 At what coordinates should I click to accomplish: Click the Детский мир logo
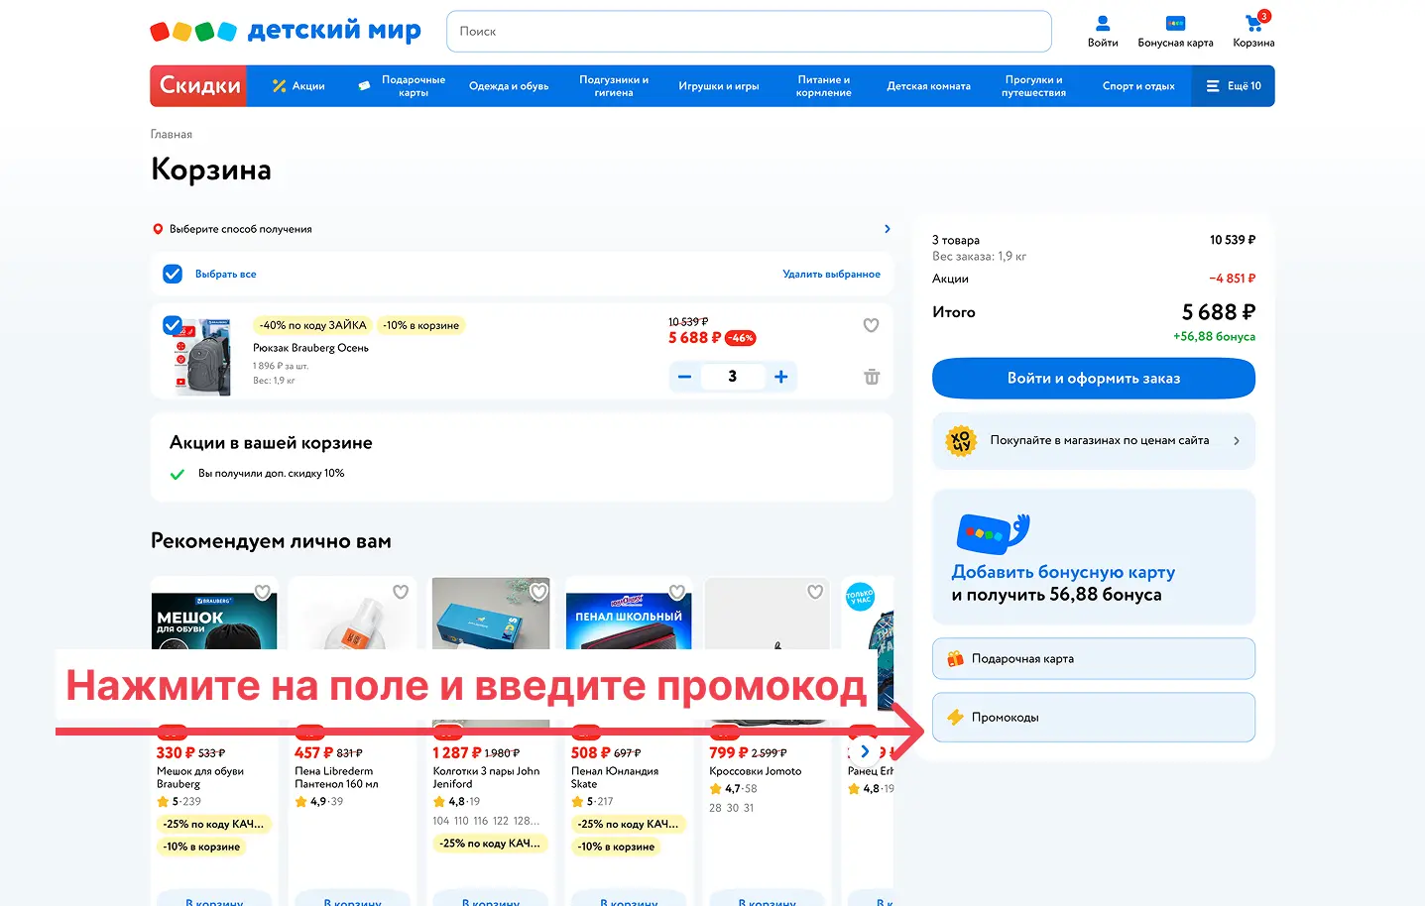point(286,31)
